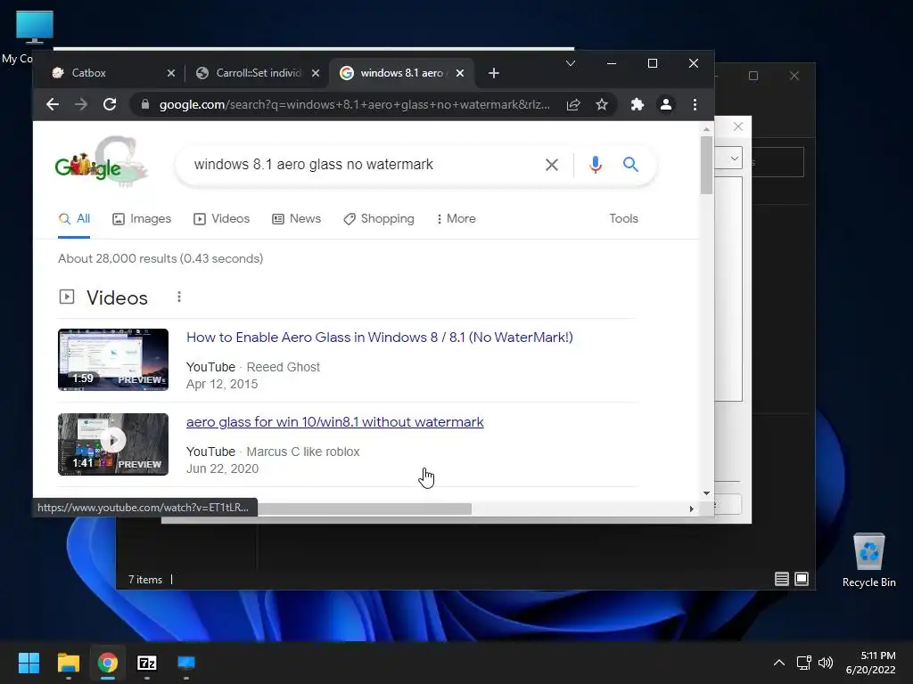
Task: Expand the dropdown in background dialog
Action: click(x=735, y=159)
